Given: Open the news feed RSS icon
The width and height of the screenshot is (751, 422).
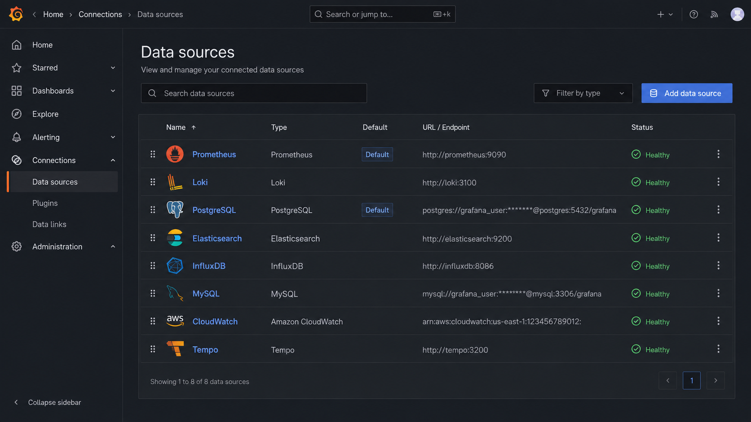Looking at the screenshot, I should [x=714, y=14].
